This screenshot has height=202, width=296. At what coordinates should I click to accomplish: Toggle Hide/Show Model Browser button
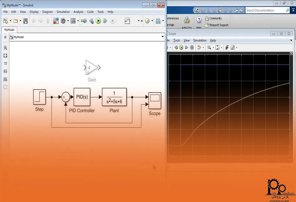[5, 37]
